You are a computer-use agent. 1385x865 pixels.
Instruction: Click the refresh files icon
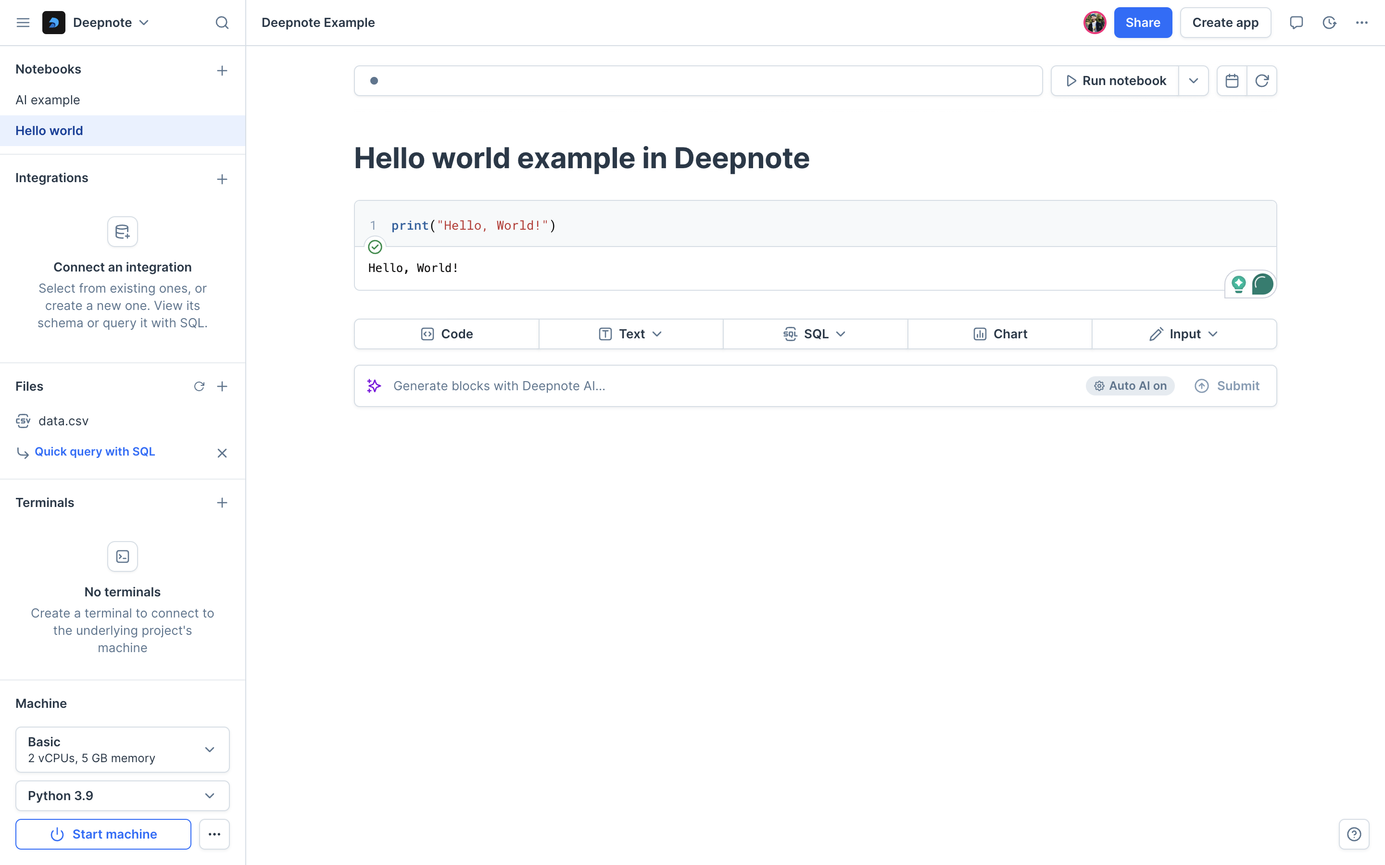point(198,387)
